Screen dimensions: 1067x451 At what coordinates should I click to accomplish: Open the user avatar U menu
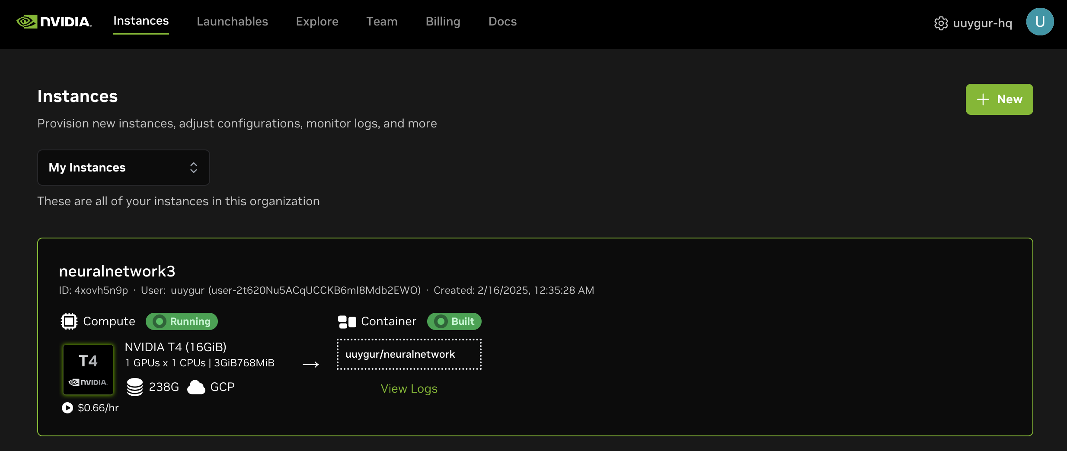point(1040,22)
